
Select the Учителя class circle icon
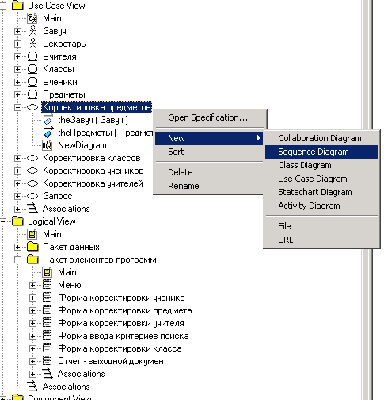pyautogui.click(x=32, y=56)
